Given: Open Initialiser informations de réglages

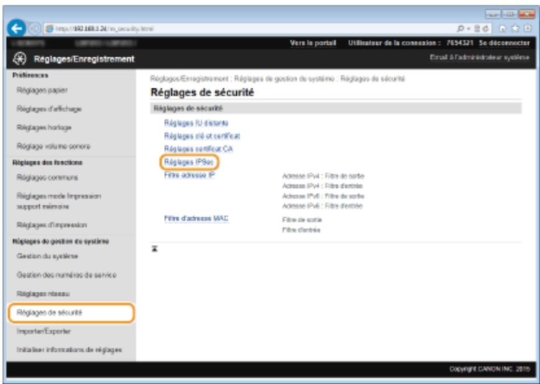Looking at the screenshot, I should (69, 350).
